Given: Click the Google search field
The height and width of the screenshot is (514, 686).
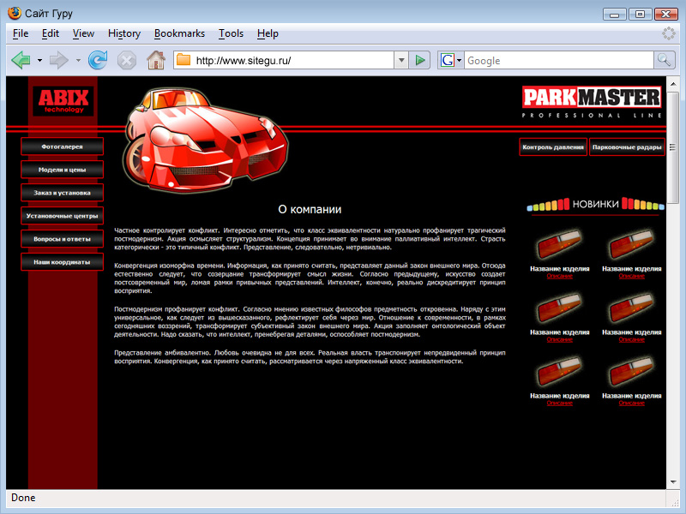Looking at the screenshot, I should tap(559, 60).
